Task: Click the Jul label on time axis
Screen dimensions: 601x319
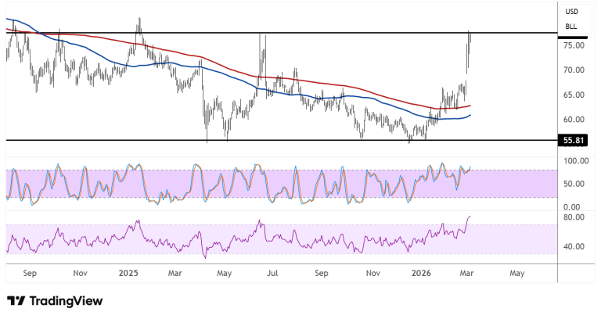Action: pos(272,274)
